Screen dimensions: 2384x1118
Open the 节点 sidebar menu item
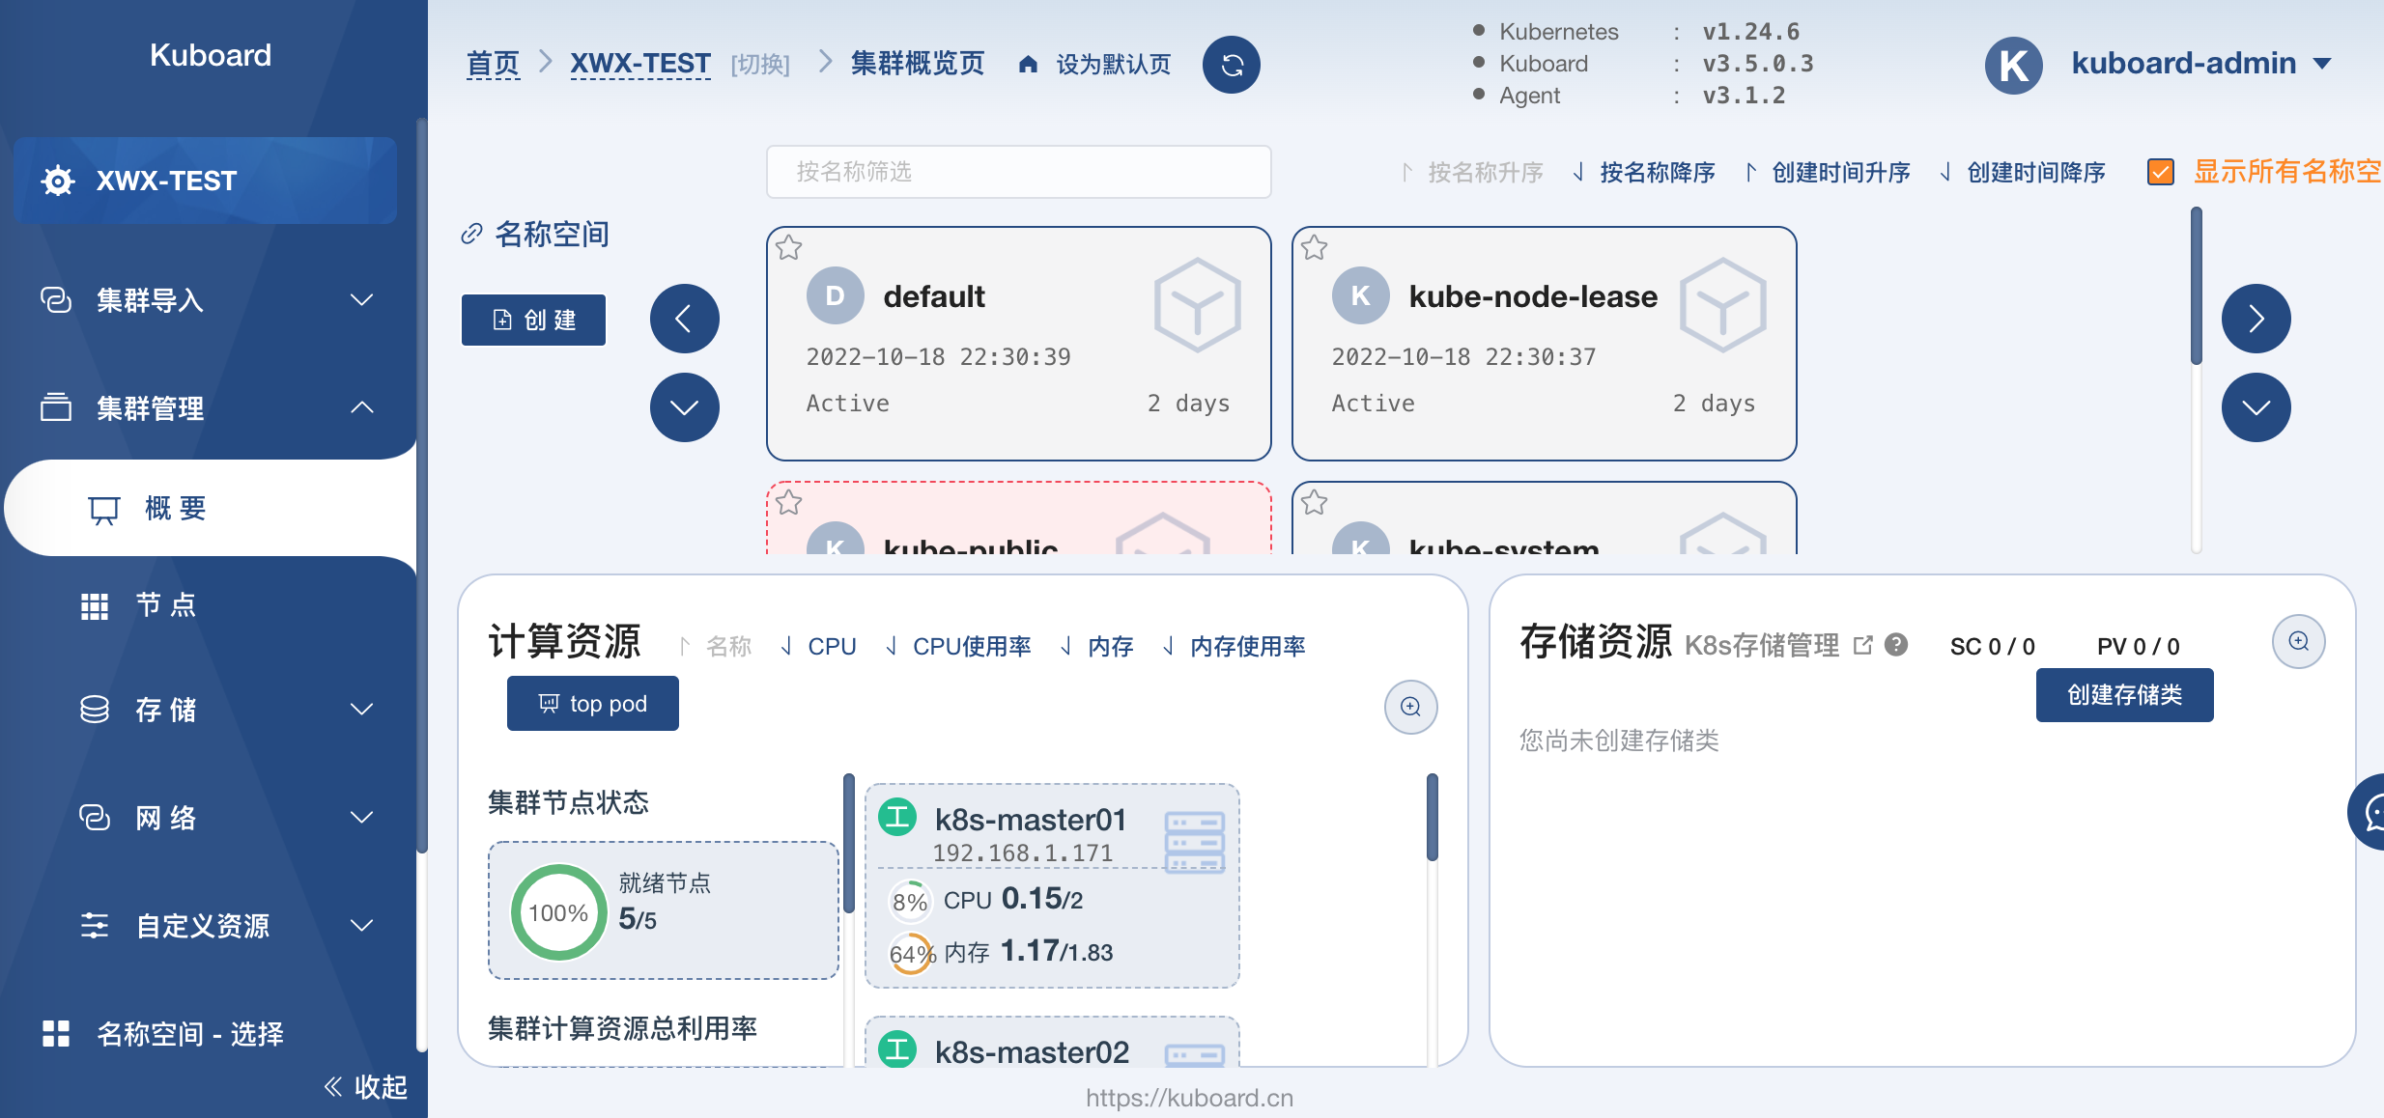166,605
